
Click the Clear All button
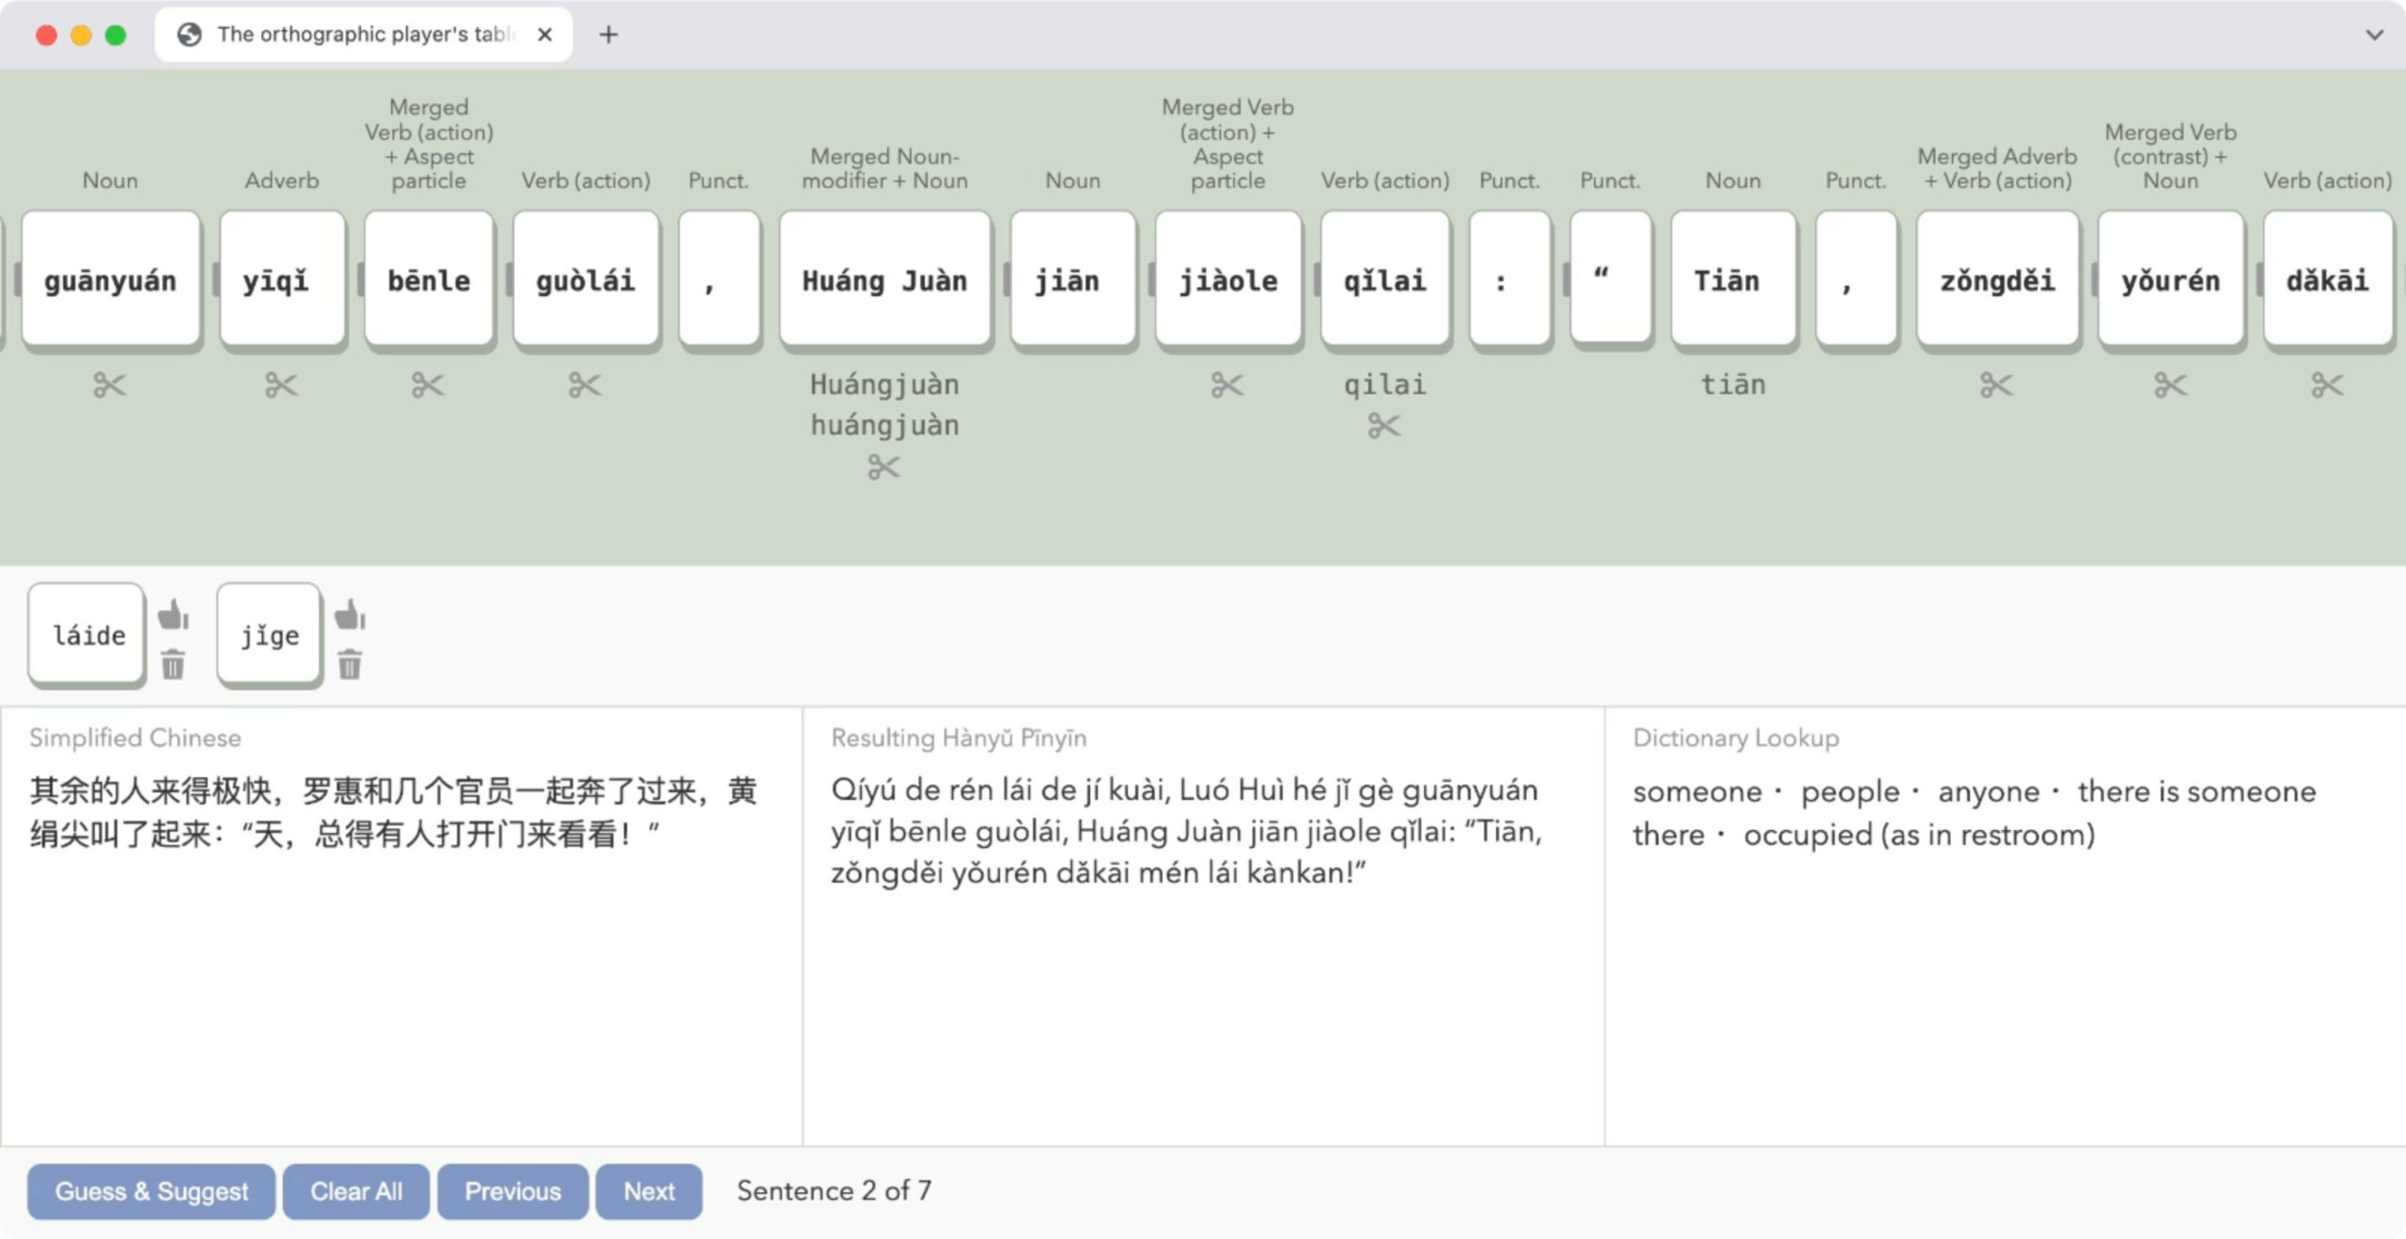point(356,1191)
